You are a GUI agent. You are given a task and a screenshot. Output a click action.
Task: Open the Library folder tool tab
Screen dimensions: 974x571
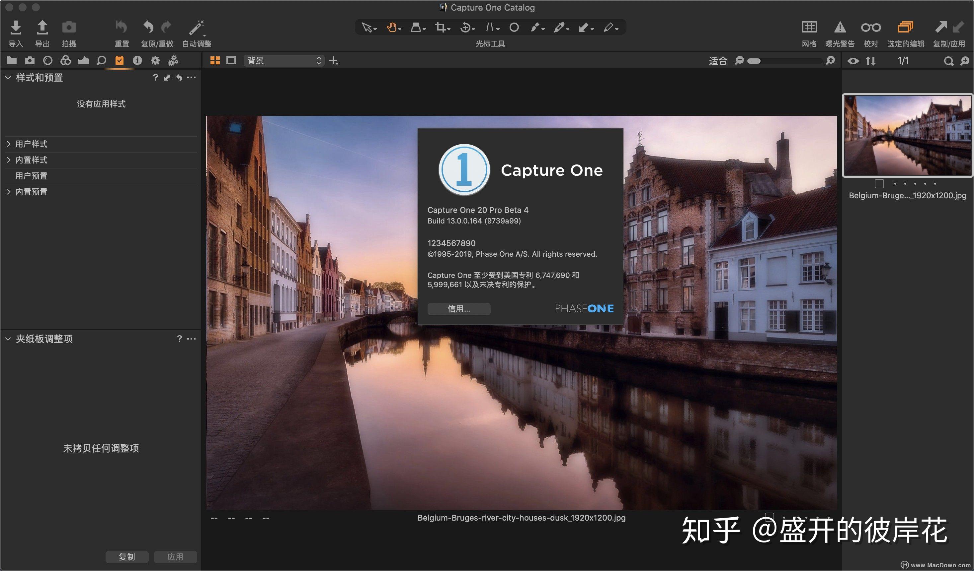(12, 61)
